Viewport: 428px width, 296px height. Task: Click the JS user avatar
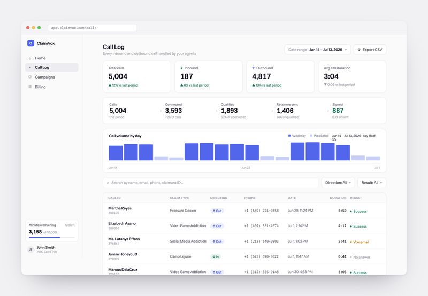click(30, 250)
